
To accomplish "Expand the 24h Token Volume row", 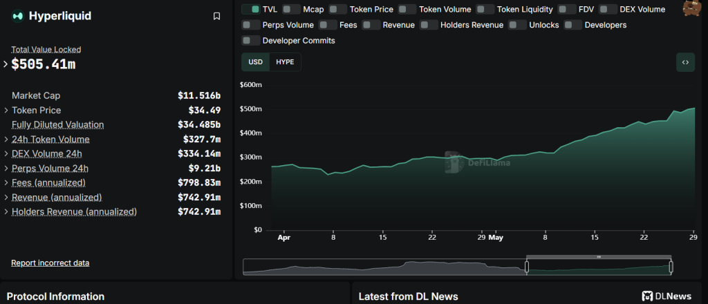I will point(6,140).
